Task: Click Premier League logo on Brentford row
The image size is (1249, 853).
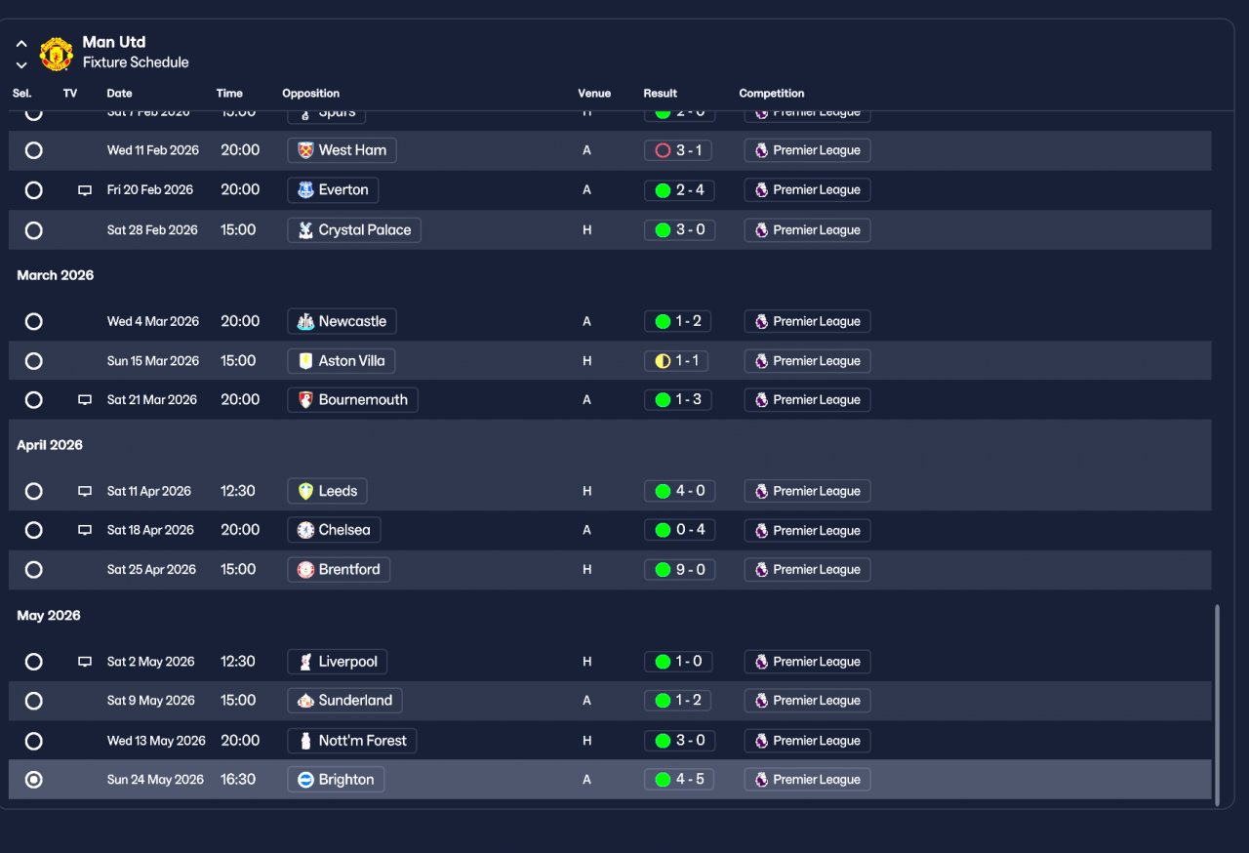Action: (x=761, y=570)
